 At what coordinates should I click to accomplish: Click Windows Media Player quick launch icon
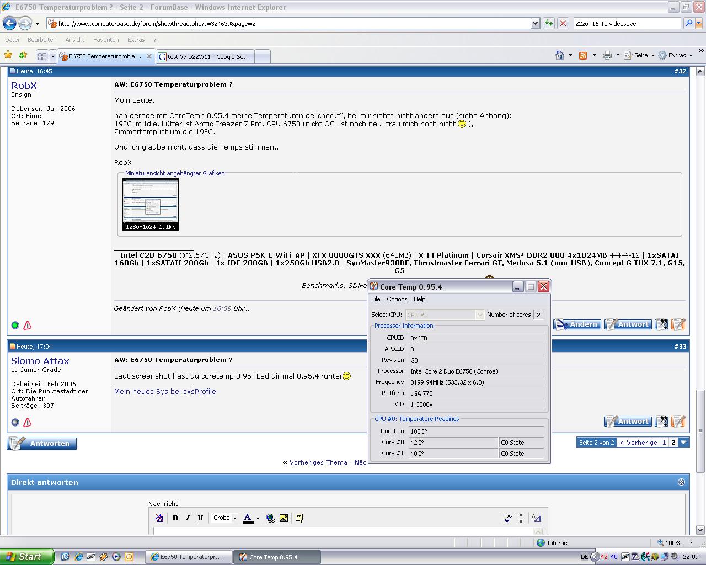tap(116, 557)
